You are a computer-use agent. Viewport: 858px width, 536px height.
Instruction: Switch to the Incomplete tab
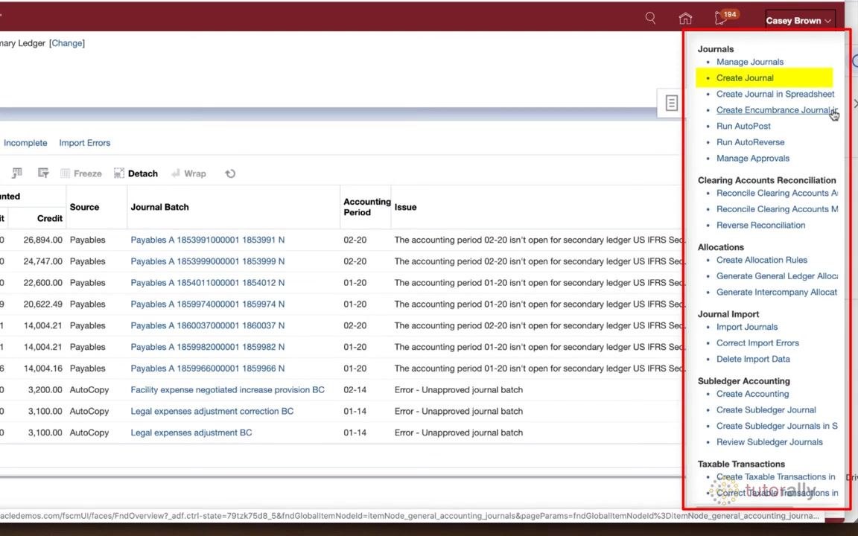coord(25,143)
